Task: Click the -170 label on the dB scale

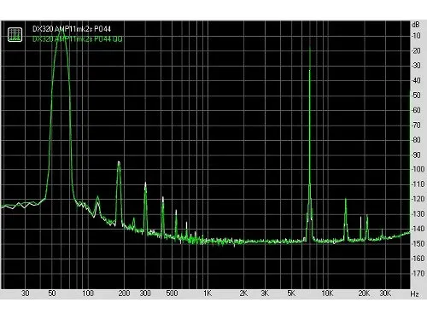Action: point(418,273)
